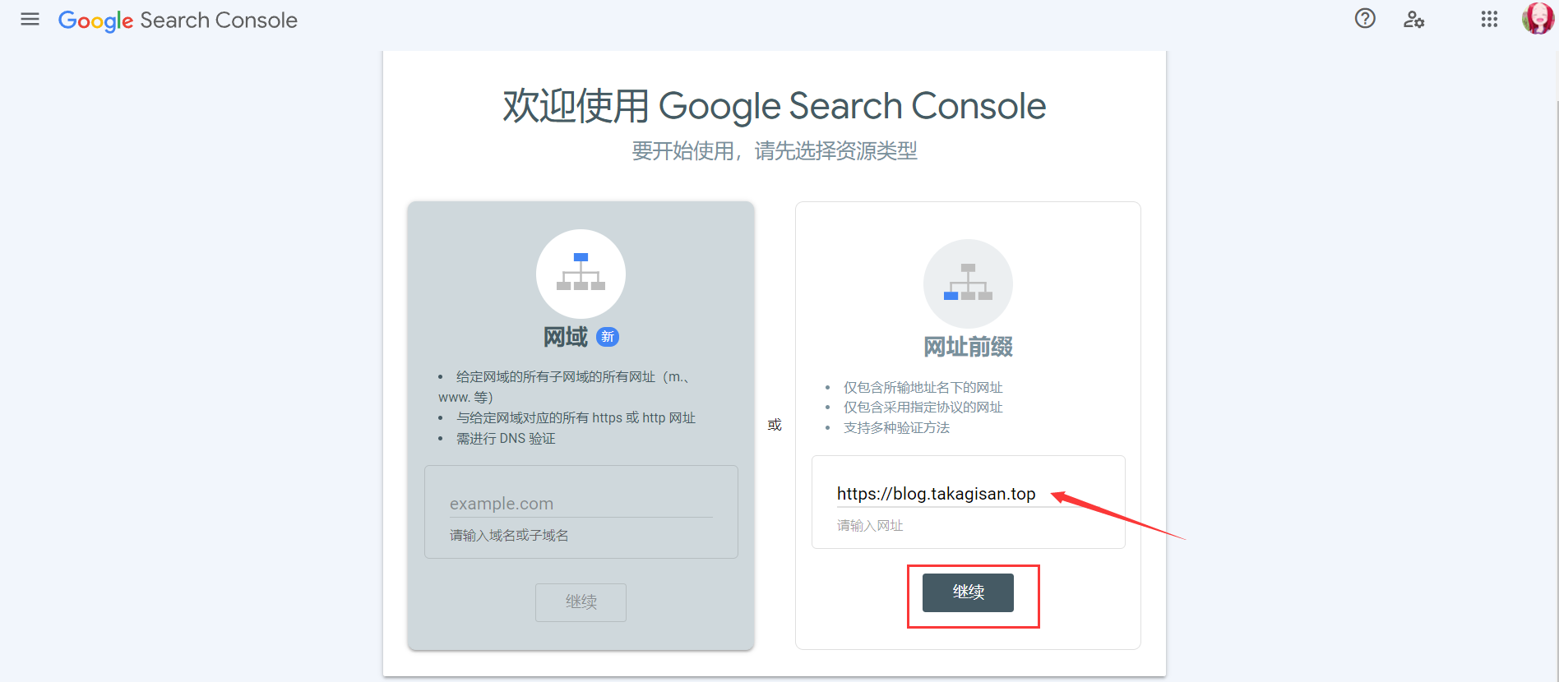This screenshot has height=682, width=1559.
Task: Click text 支持多种验证方法
Action: [896, 428]
